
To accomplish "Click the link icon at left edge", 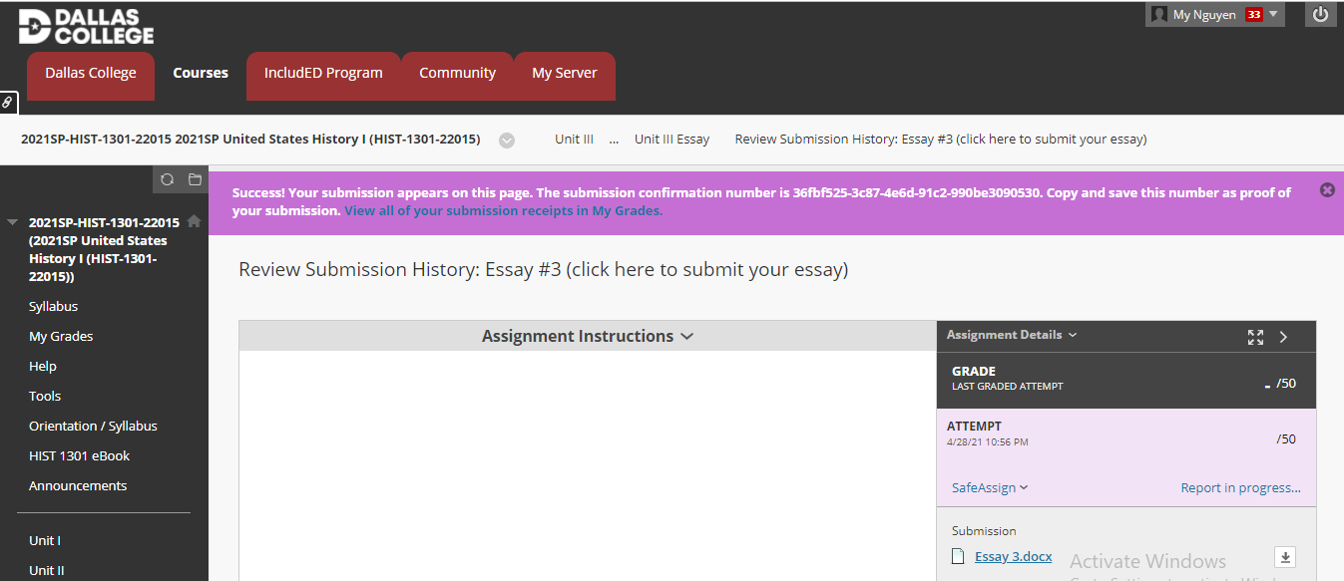I will click(7, 102).
